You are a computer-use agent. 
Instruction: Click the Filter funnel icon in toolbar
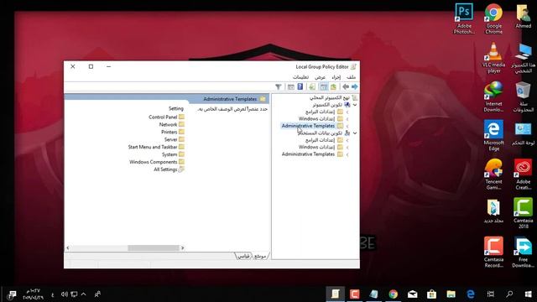click(279, 87)
